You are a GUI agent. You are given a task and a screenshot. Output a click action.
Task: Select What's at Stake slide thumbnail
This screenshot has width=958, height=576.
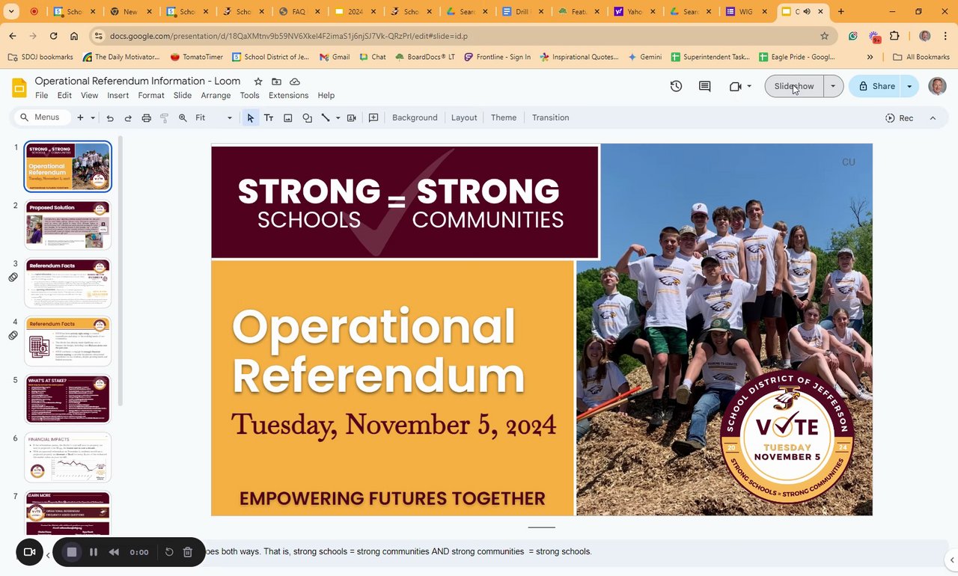67,399
